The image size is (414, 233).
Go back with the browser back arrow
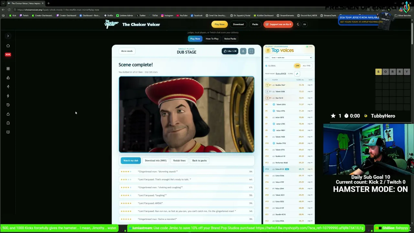[x=3, y=10]
